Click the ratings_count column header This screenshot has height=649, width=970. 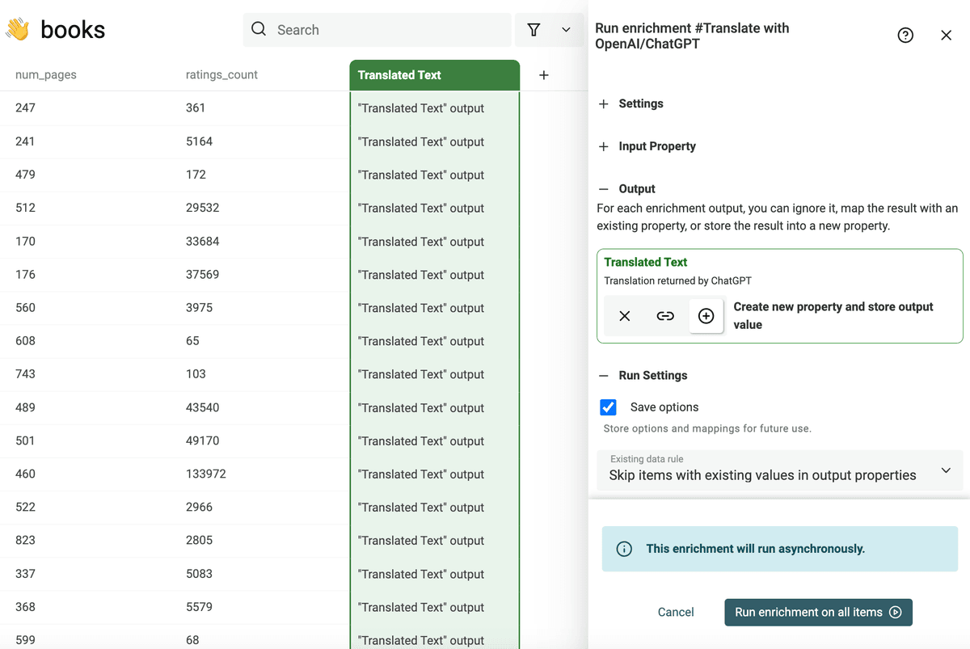click(221, 75)
